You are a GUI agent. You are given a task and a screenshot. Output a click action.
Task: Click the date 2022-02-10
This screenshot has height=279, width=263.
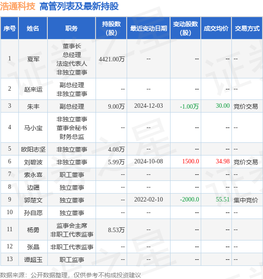pyautogui.click(x=149, y=199)
